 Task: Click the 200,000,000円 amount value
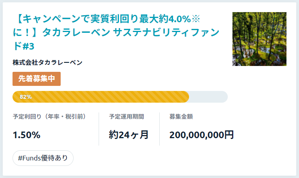tap(202, 135)
